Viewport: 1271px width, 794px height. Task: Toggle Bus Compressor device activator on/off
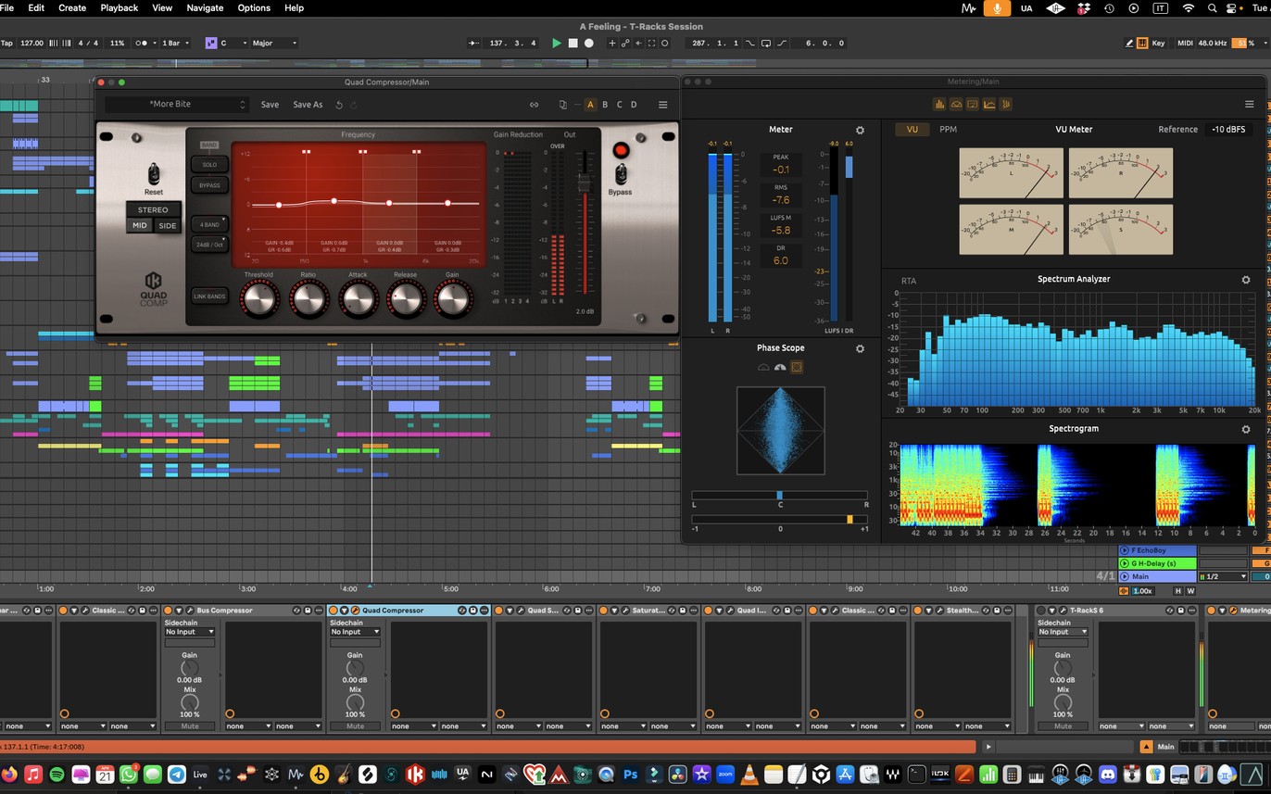click(167, 611)
